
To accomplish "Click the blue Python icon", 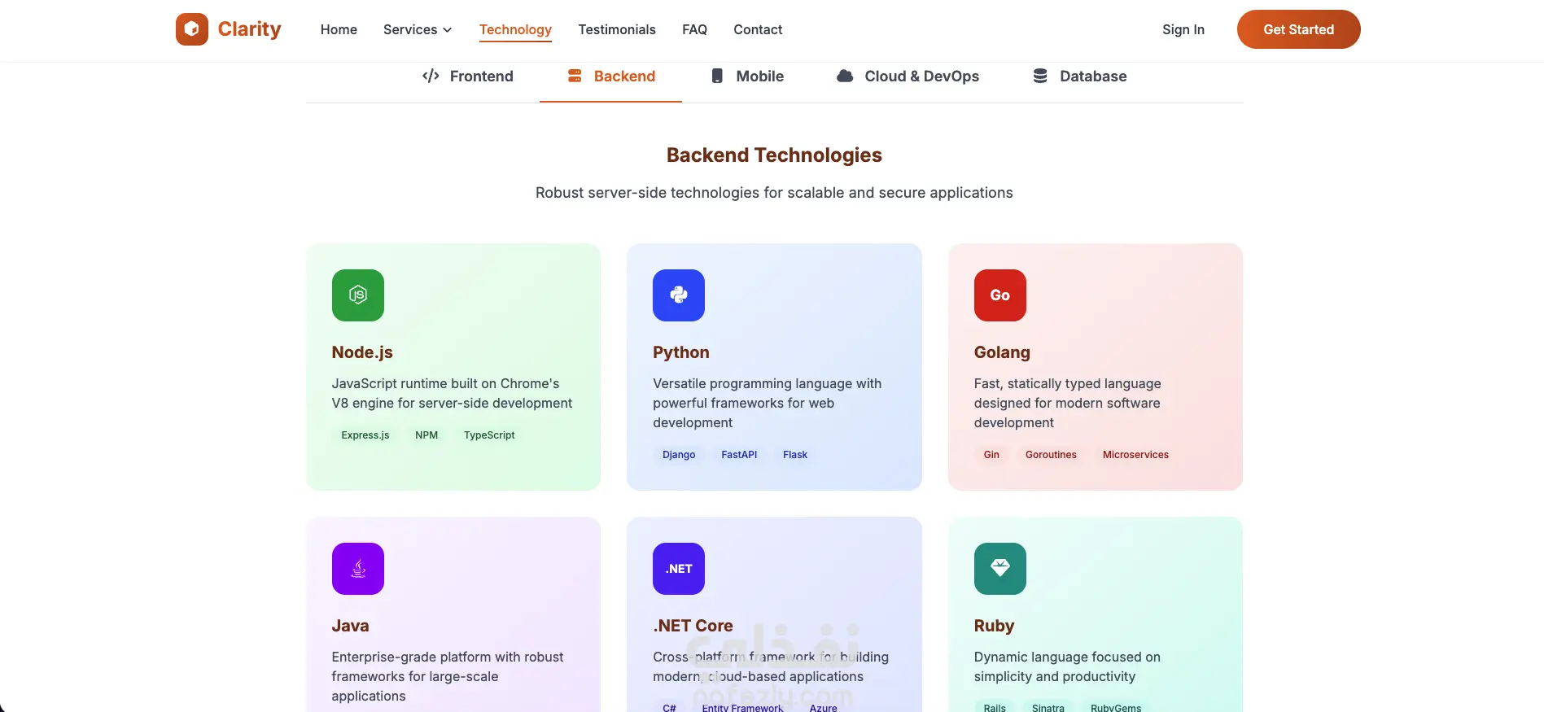I will click(679, 295).
